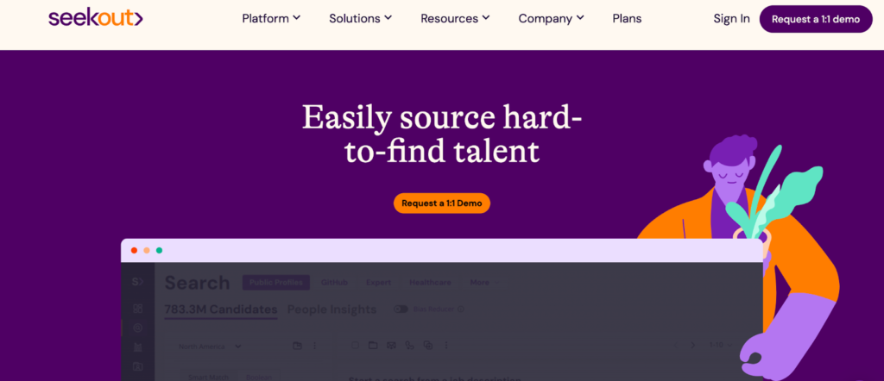This screenshot has height=381, width=884.
Task: Click the info icon beside Bias Reducer
Action: [461, 309]
